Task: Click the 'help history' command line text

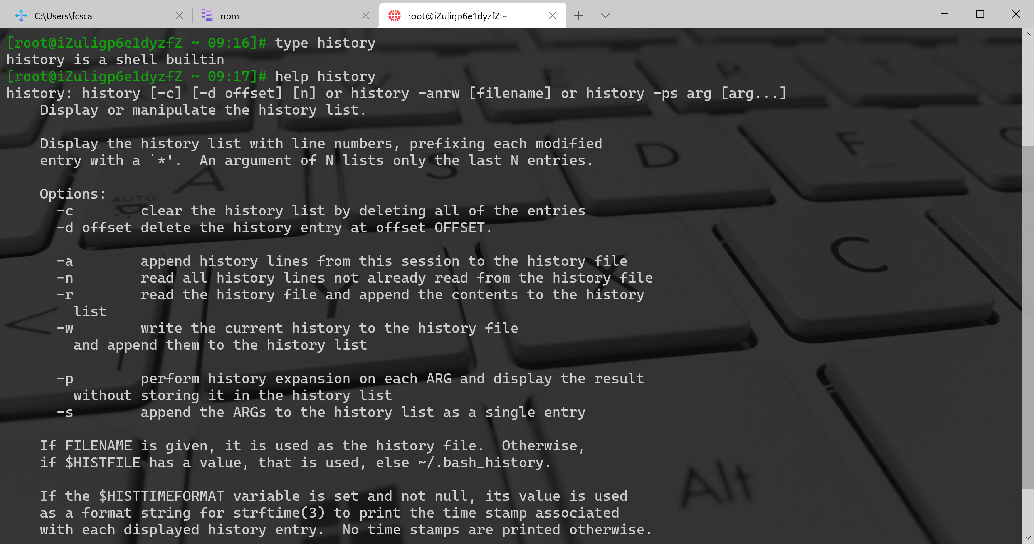Action: pyautogui.click(x=325, y=76)
